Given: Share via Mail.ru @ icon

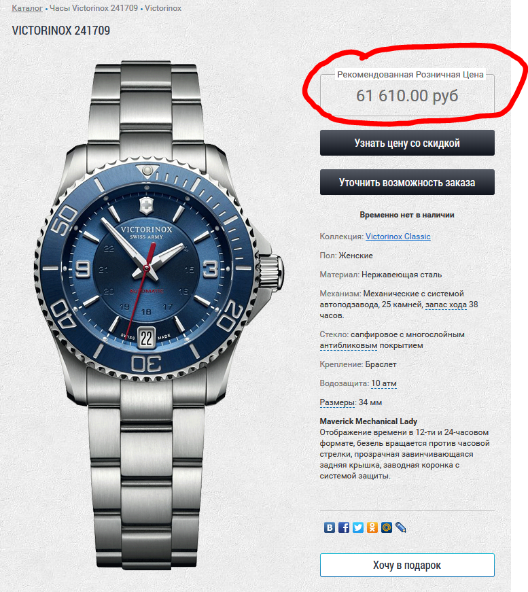Looking at the screenshot, I should [387, 527].
